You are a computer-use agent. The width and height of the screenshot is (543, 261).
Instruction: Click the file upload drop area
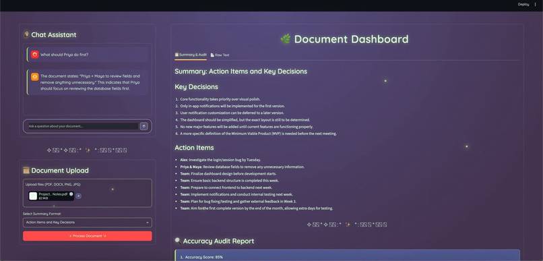tap(88, 193)
